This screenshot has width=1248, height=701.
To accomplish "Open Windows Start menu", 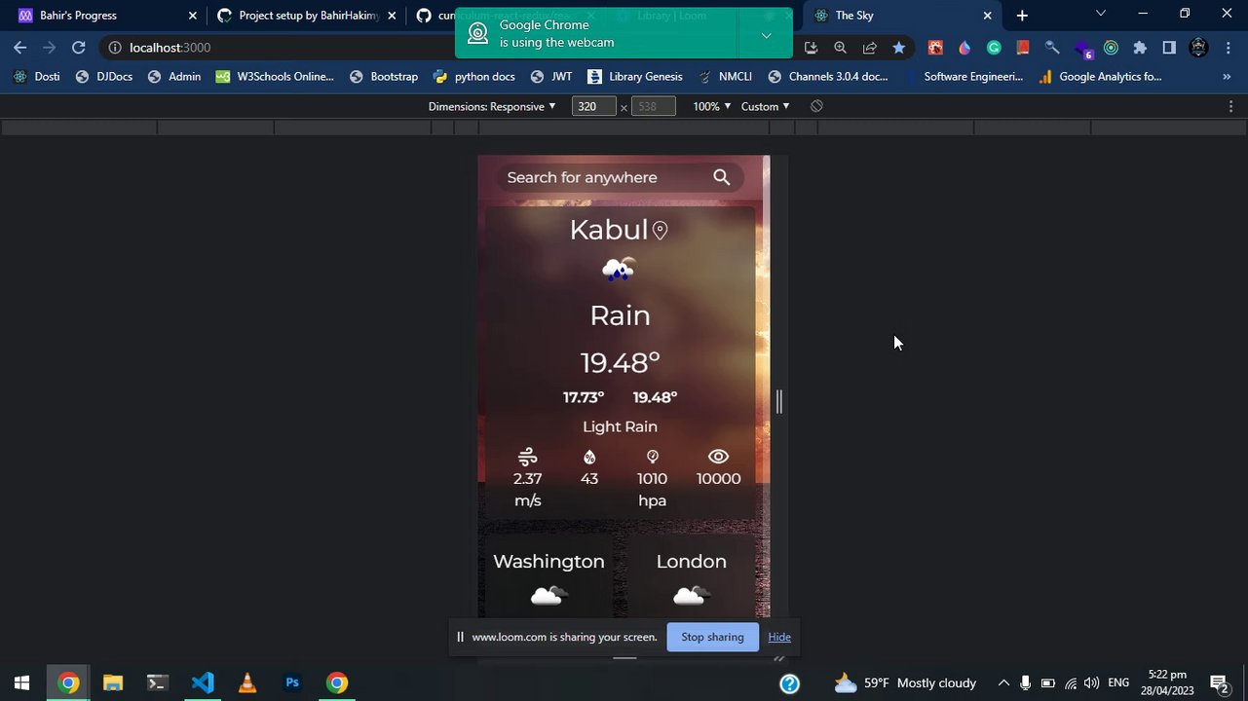I will point(21,683).
